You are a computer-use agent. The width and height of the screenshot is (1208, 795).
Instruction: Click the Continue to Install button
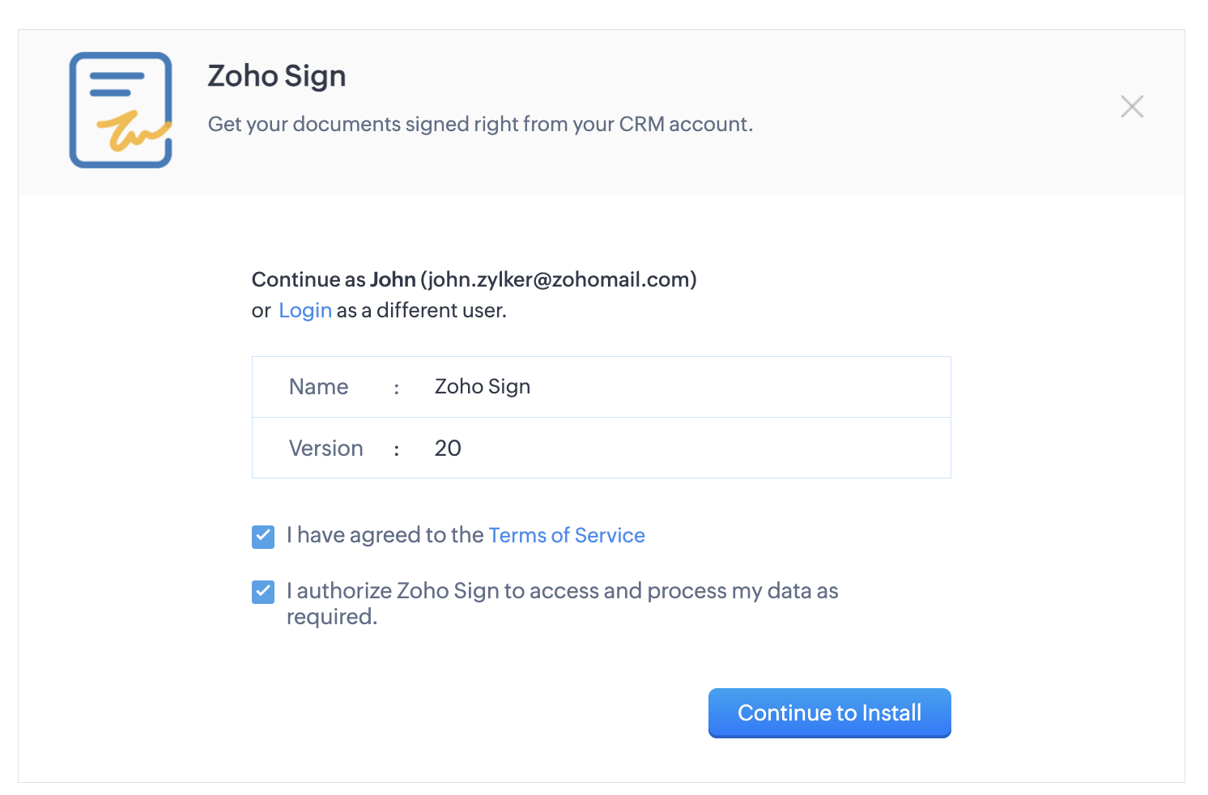coord(829,712)
